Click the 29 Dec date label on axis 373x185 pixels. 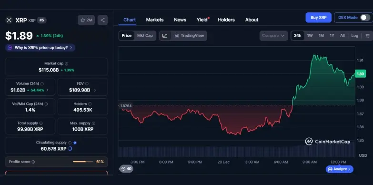point(223,162)
